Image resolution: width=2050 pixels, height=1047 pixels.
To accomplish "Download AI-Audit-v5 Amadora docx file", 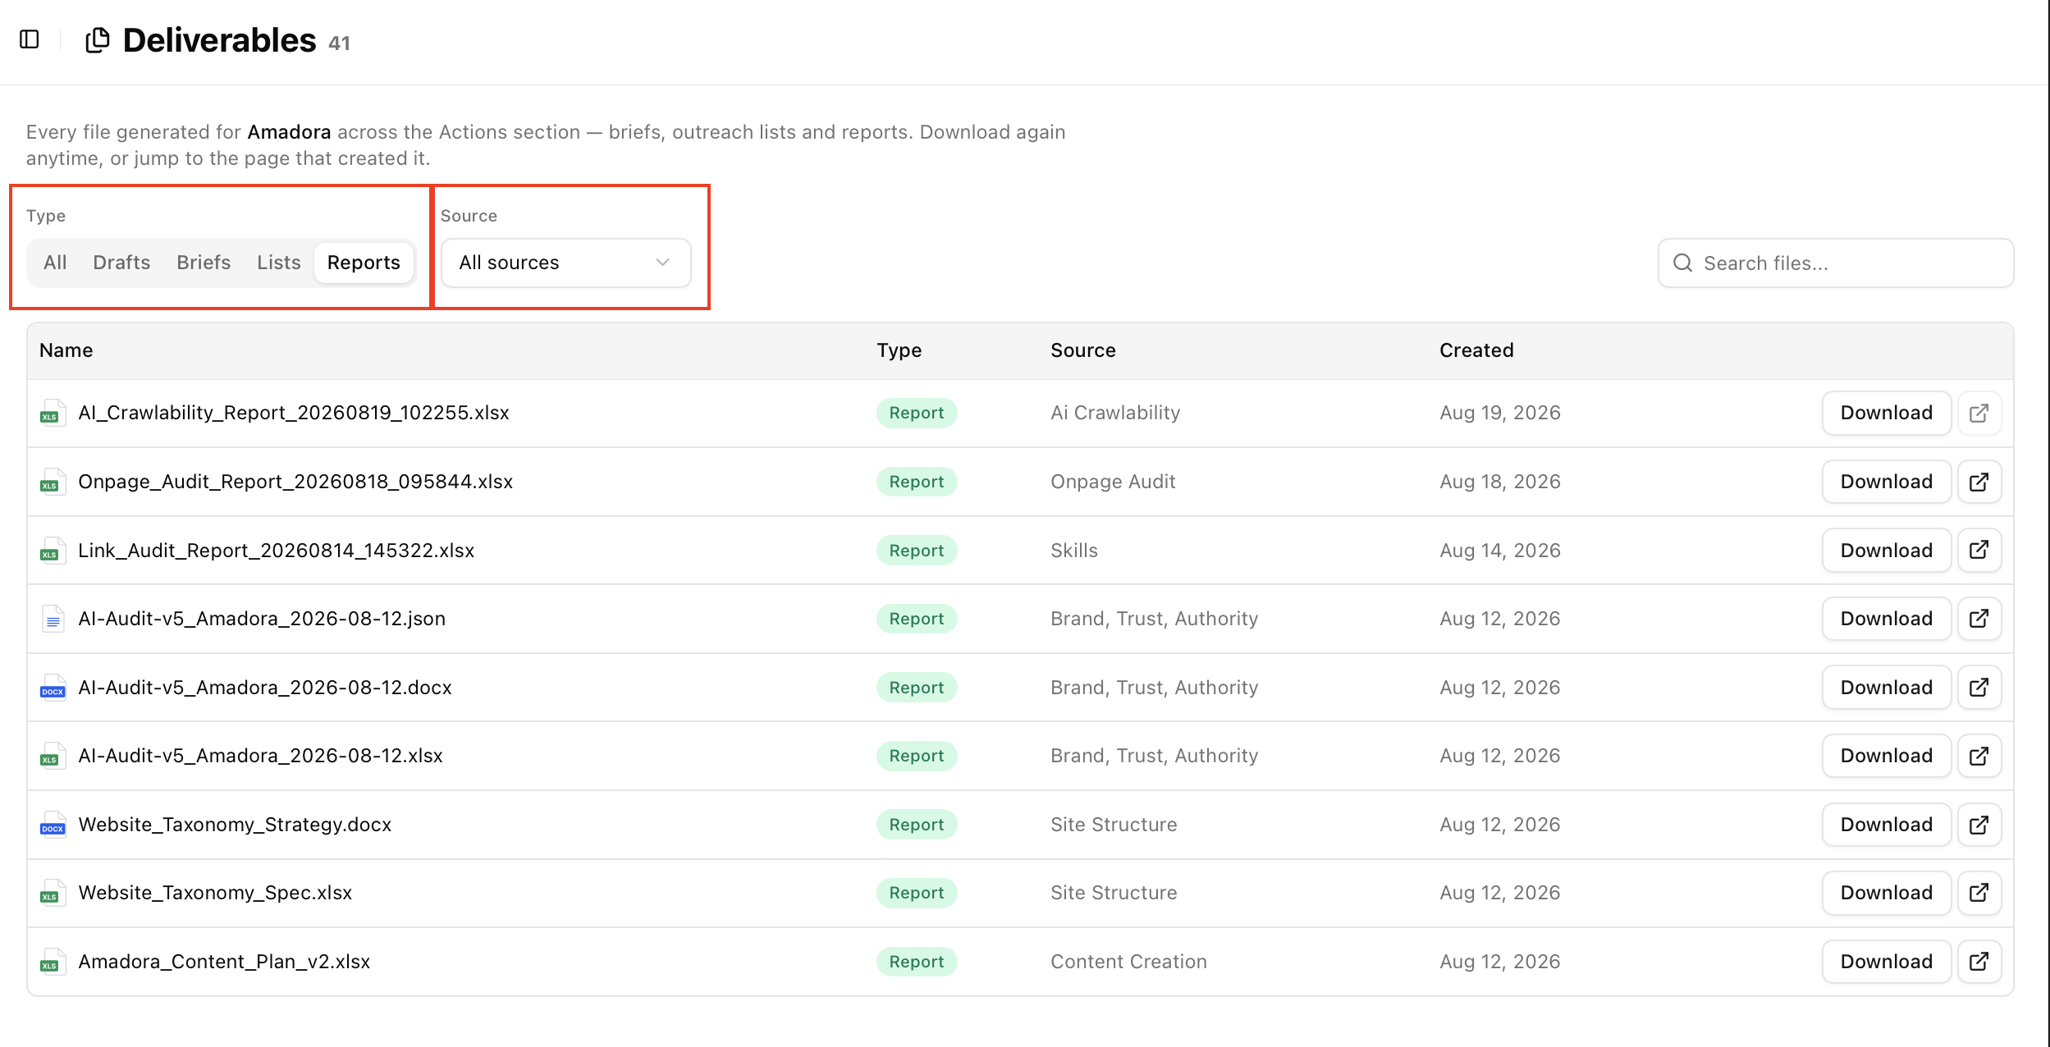I will 1886,688.
